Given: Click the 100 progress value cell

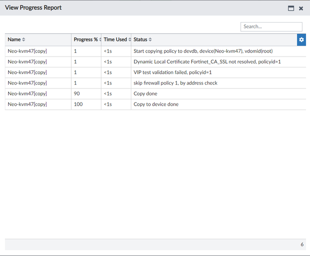Looking at the screenshot, I should [78, 104].
